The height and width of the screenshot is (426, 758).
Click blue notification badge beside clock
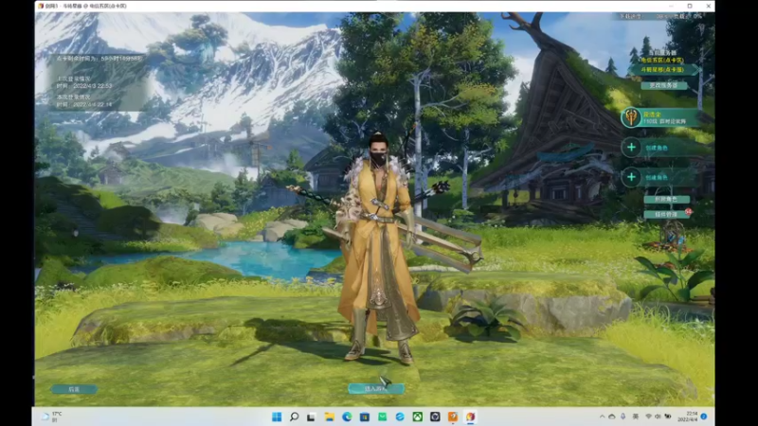point(704,417)
